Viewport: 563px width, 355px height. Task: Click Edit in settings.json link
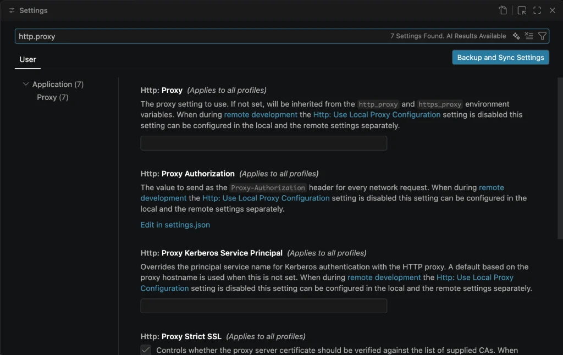click(x=175, y=225)
